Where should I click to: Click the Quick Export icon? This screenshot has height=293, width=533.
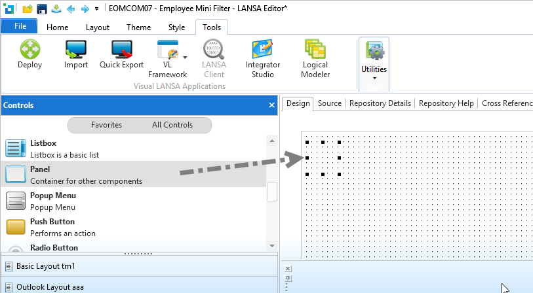122,49
